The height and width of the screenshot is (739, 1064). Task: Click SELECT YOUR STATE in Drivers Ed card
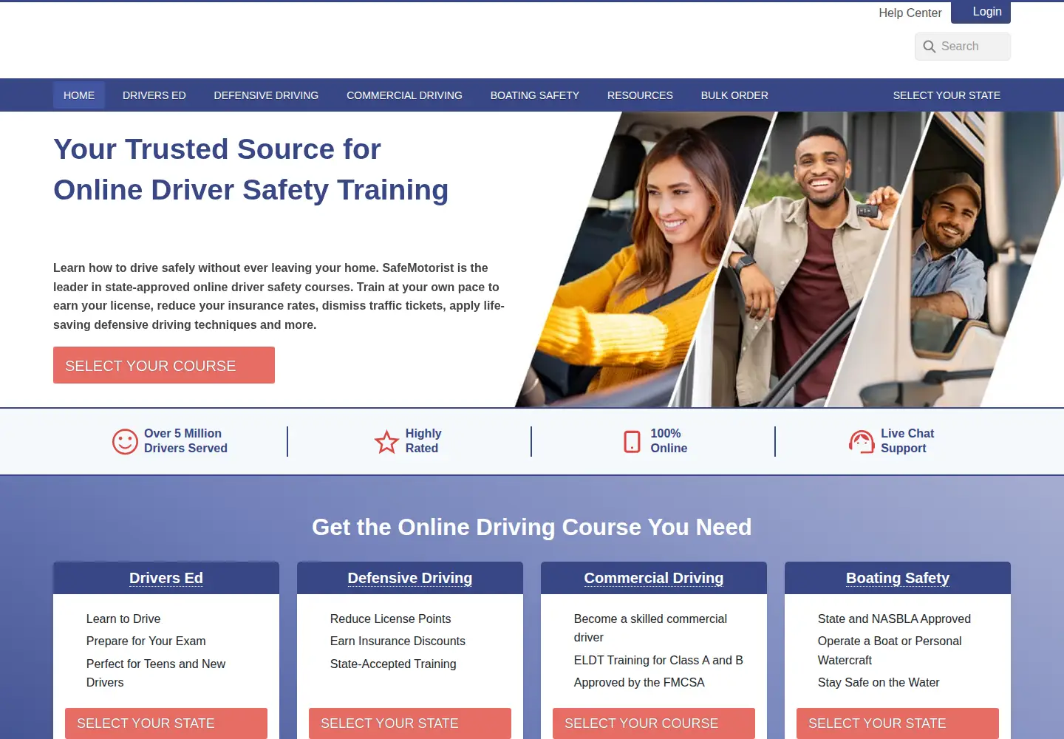[x=166, y=723]
